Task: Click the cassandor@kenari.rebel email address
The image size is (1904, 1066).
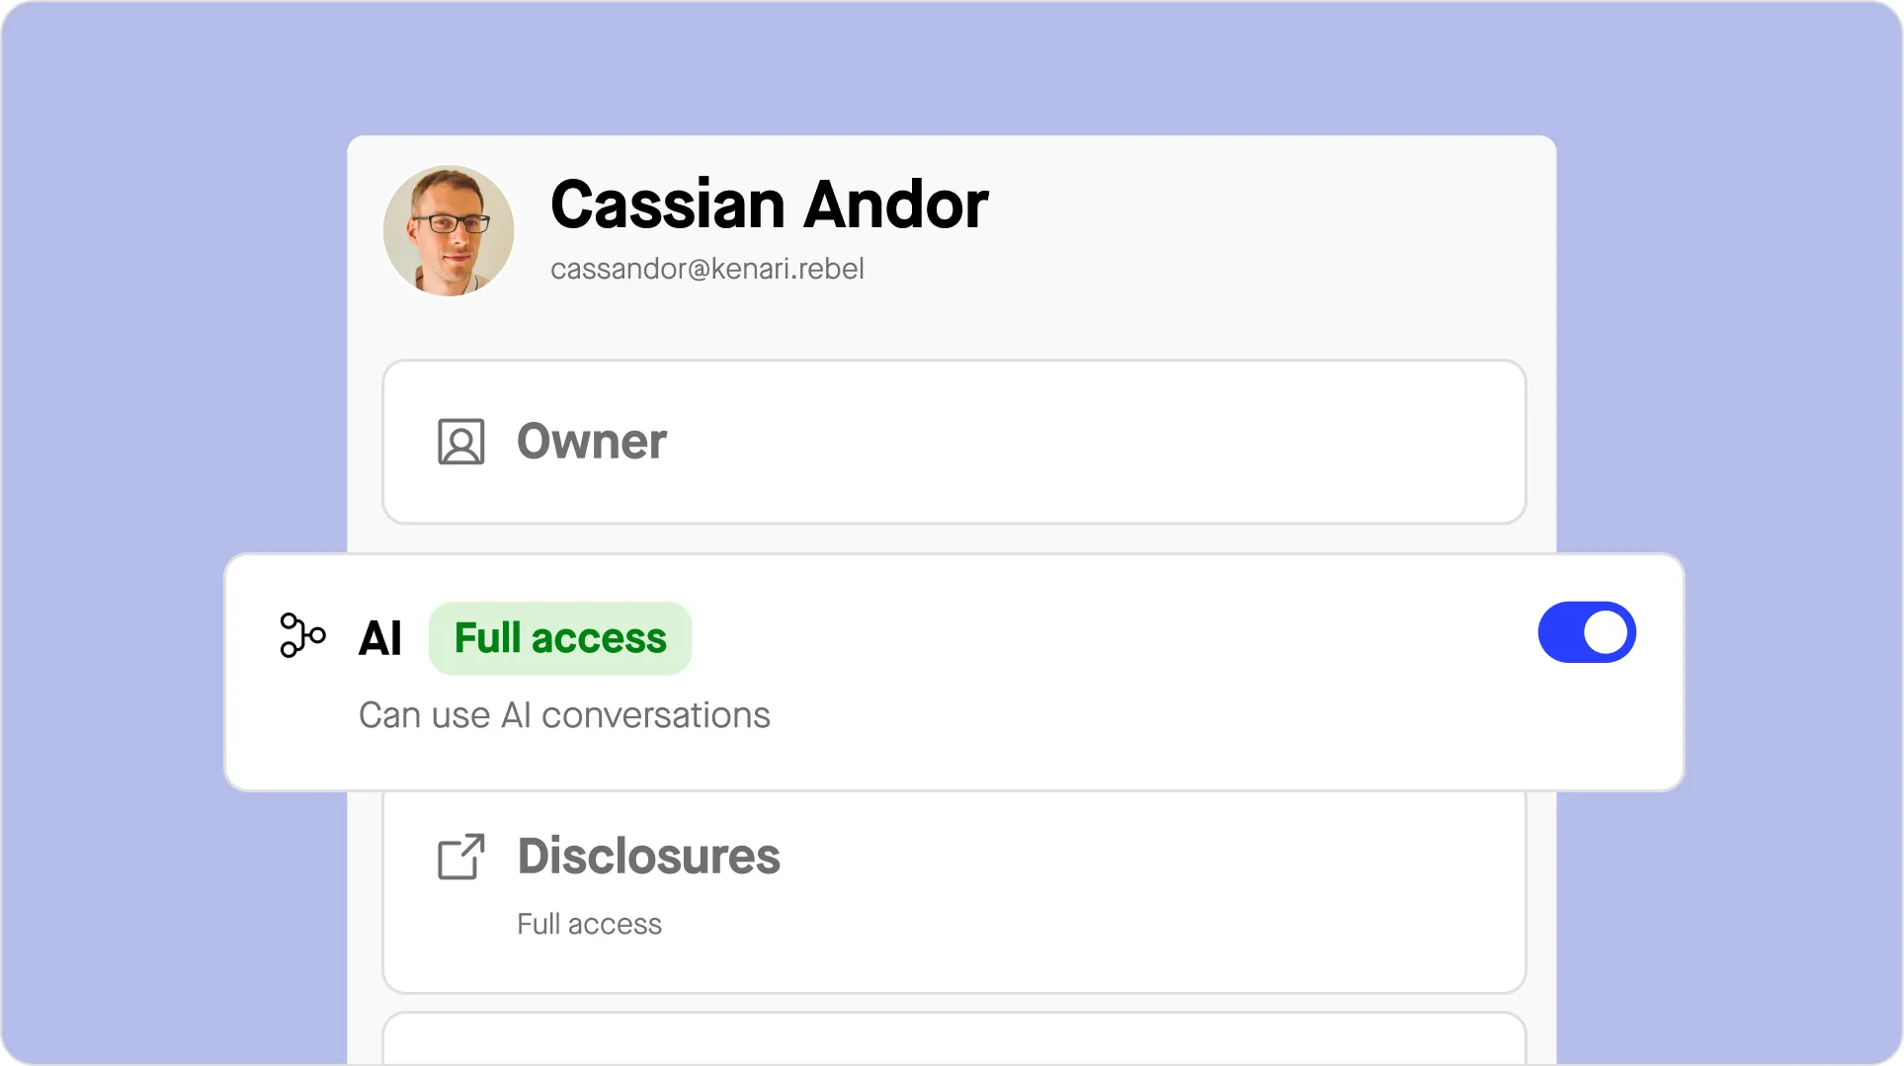Action: click(706, 269)
